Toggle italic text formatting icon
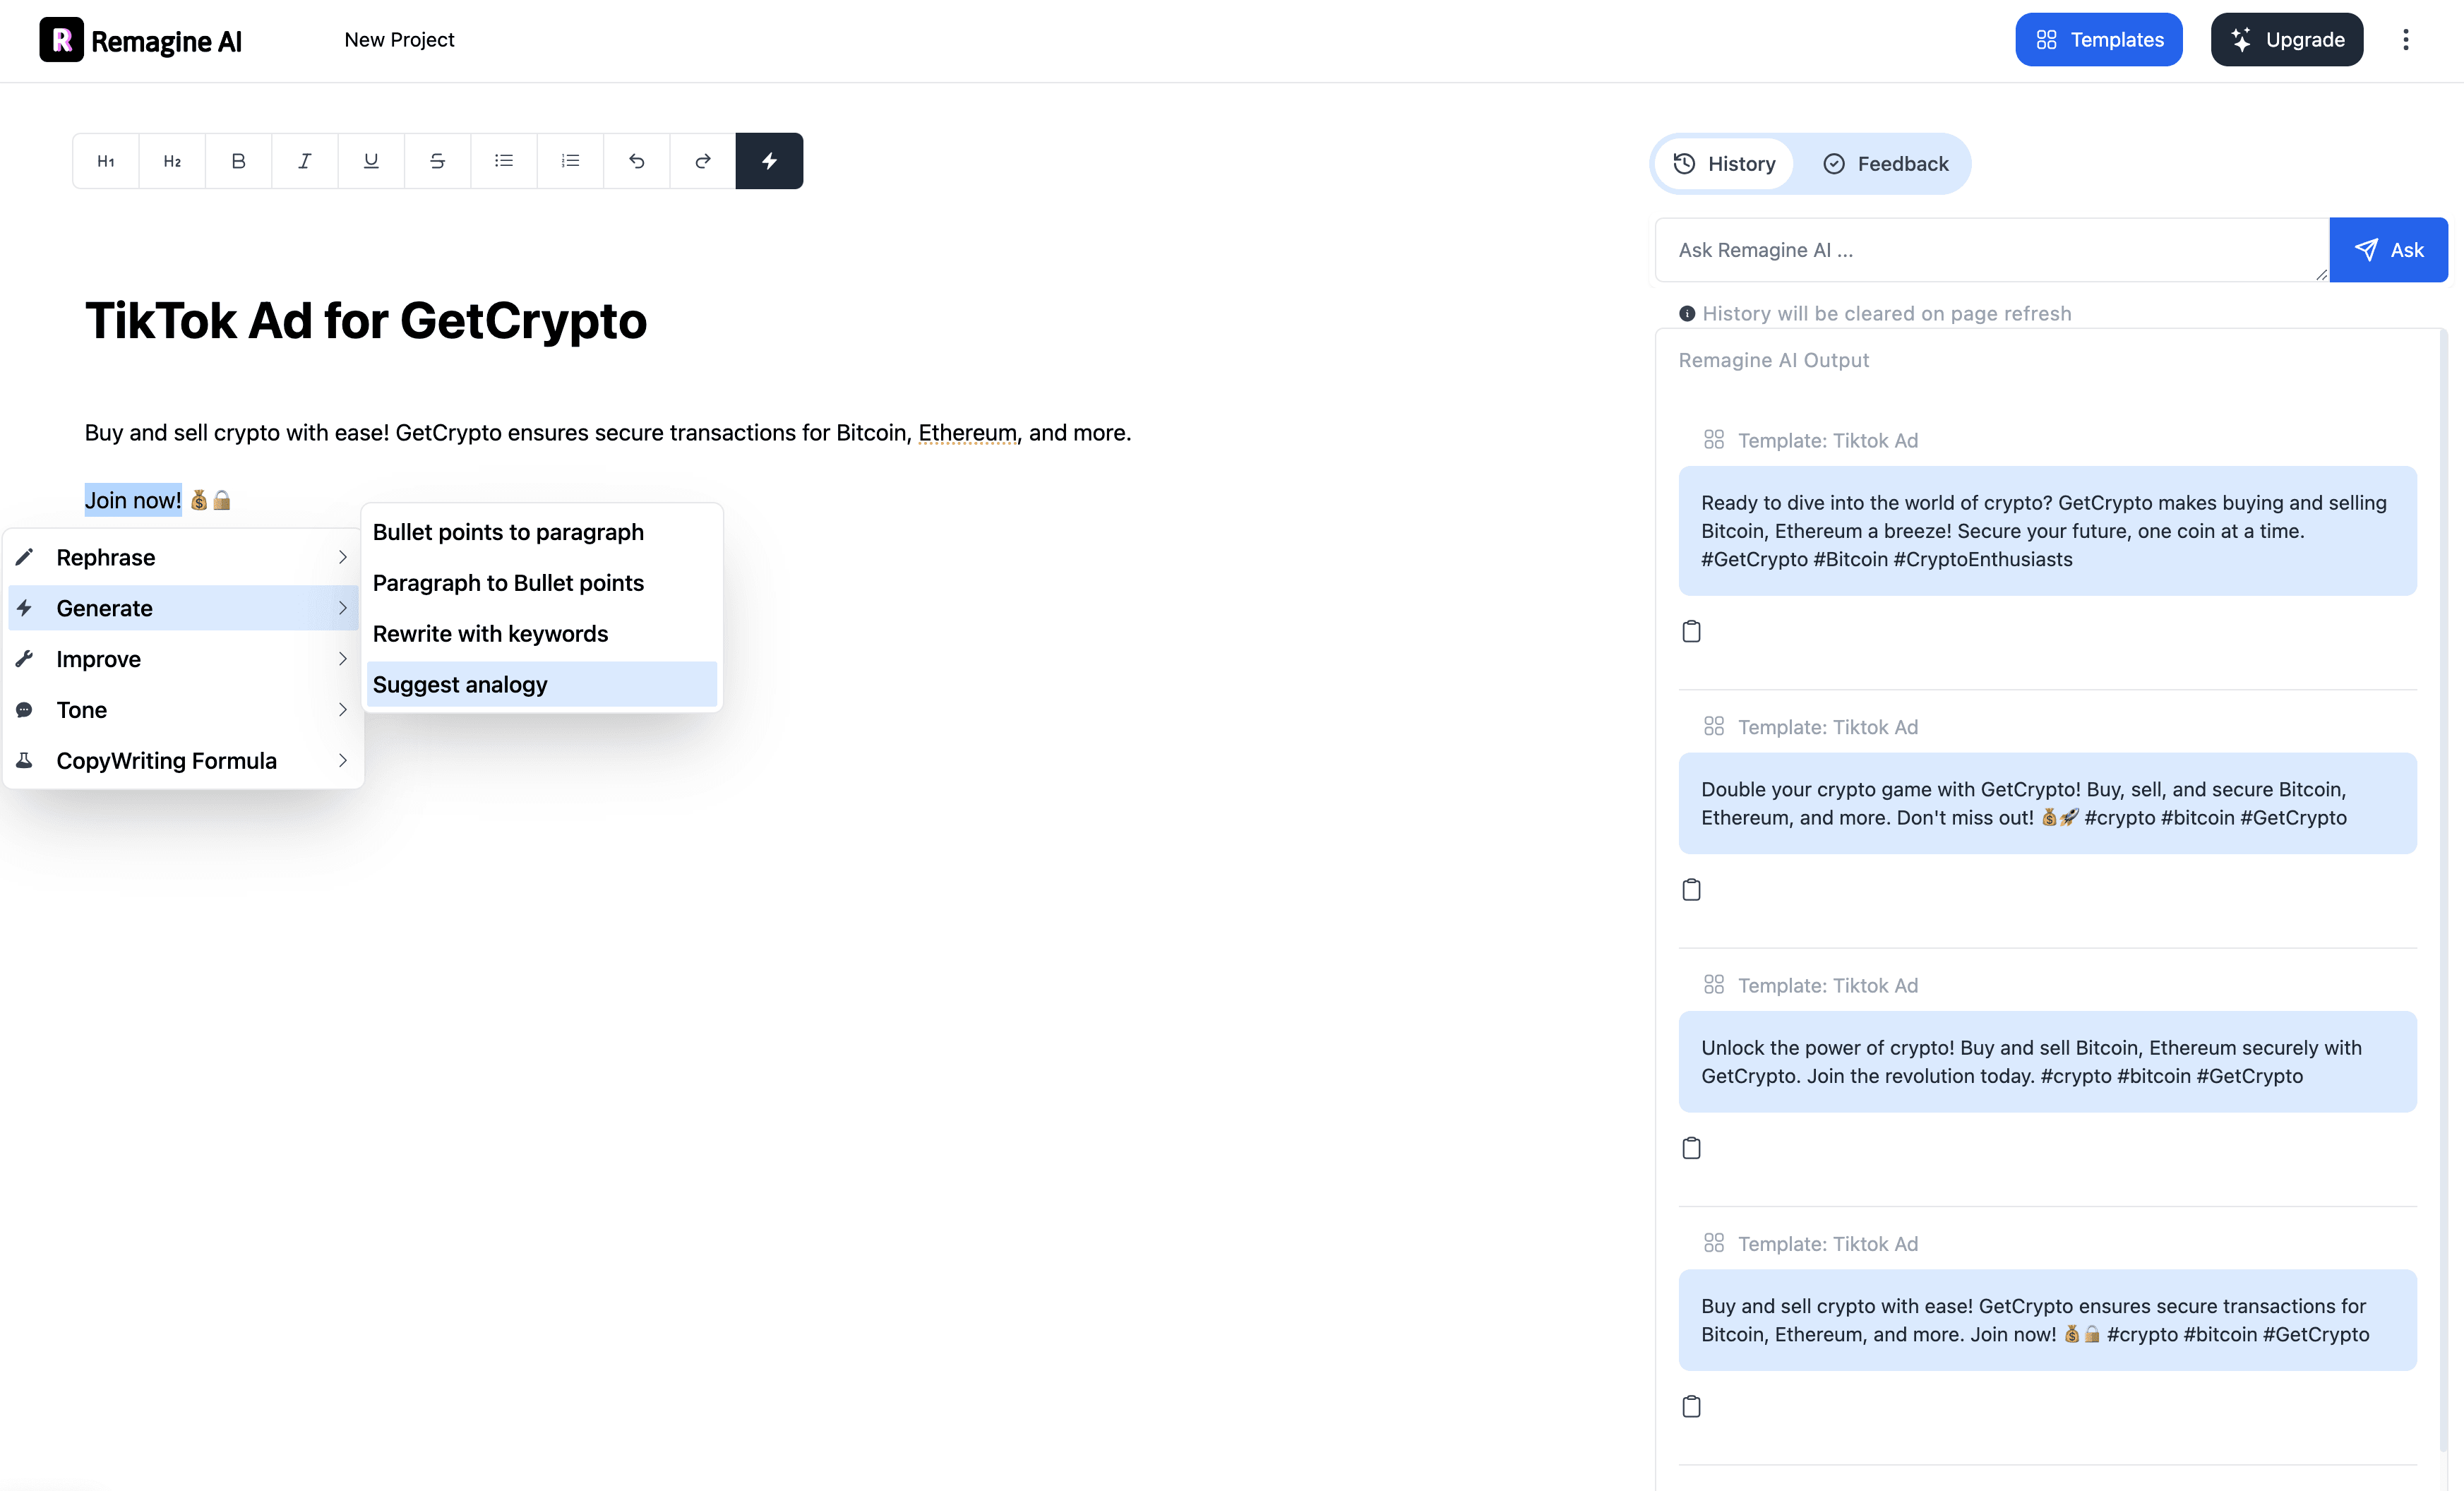The image size is (2464, 1491). click(x=304, y=160)
